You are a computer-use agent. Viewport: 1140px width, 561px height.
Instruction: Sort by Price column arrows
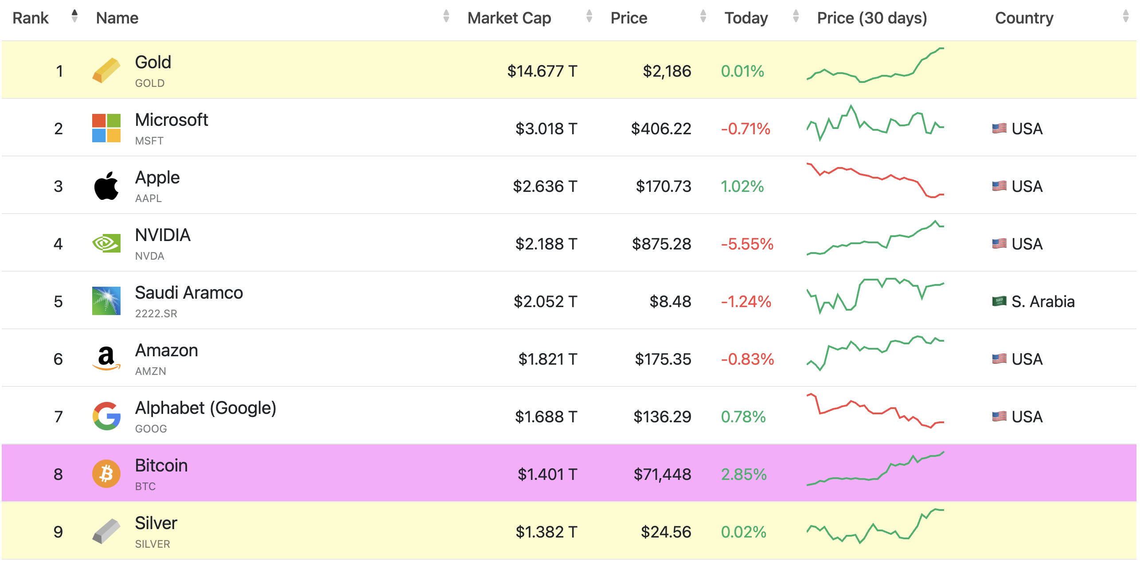[x=703, y=17]
